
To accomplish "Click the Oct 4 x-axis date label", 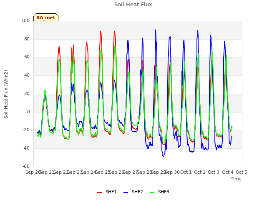I will pyautogui.click(x=227, y=172).
